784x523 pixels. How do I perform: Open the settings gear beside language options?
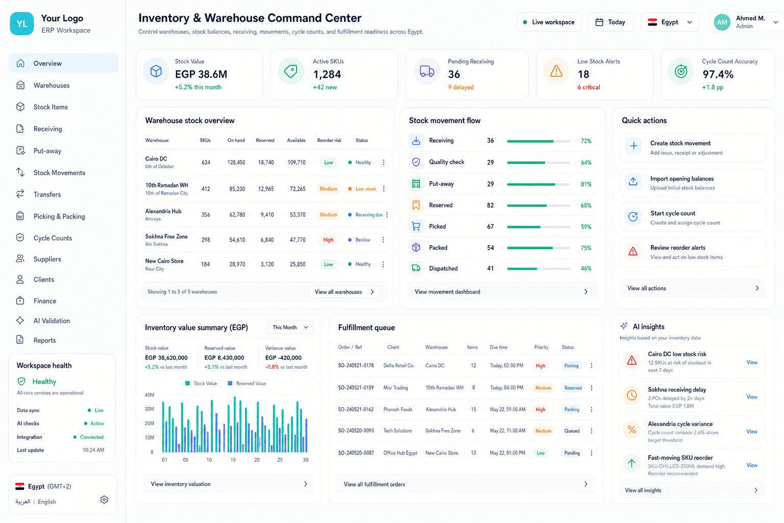(104, 500)
